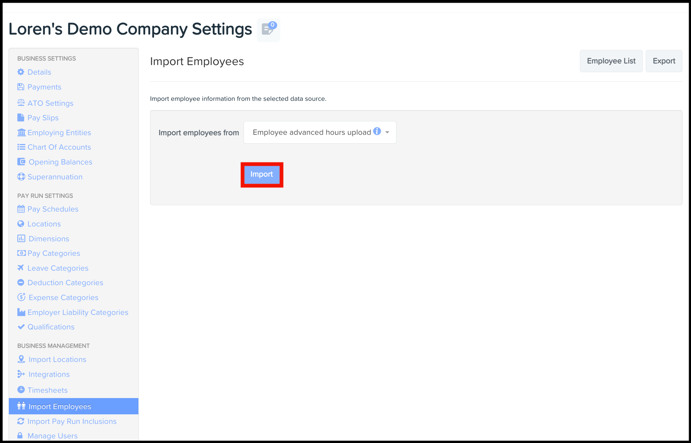This screenshot has height=443, width=691.
Task: Click the scales icon for ATO Settings
Action: pyautogui.click(x=21, y=103)
